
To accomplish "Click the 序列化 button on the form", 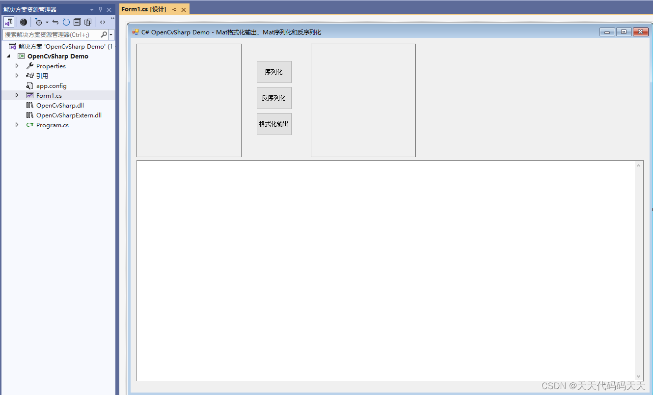I will tap(274, 72).
